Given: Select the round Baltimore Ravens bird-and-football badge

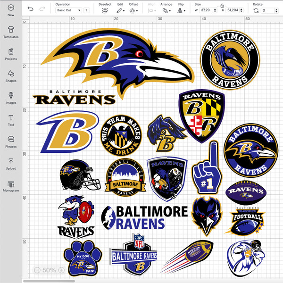Looking at the screenshot, I should (x=230, y=60).
